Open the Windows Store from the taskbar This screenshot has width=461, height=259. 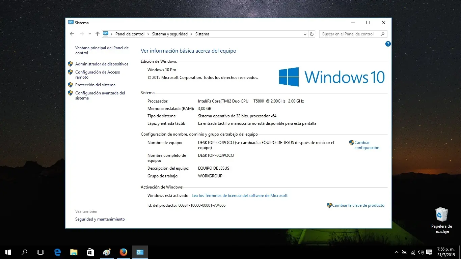click(x=90, y=252)
